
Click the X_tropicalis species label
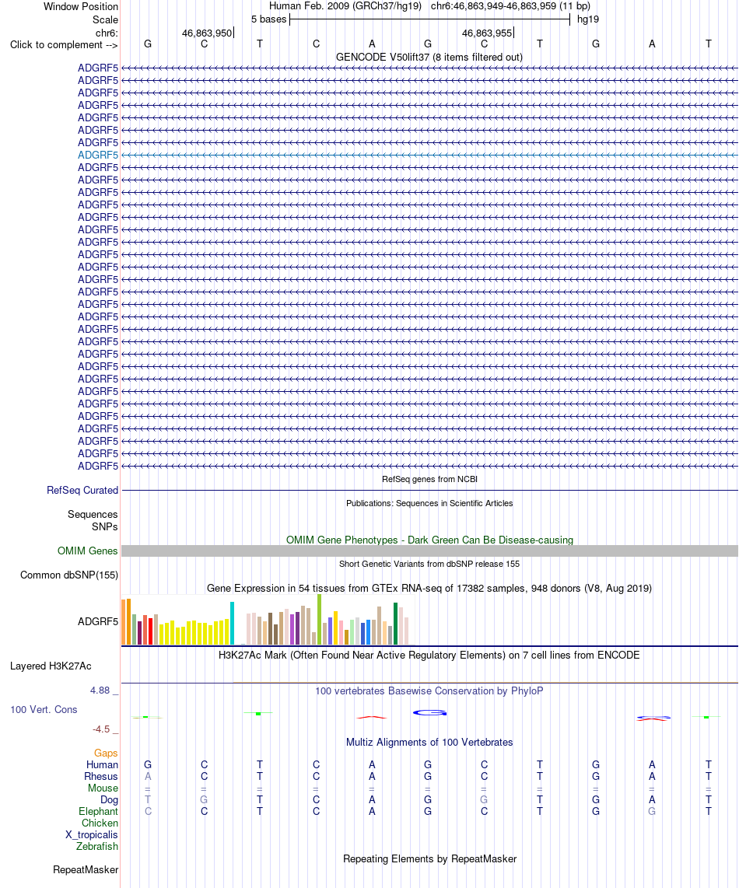(x=91, y=835)
